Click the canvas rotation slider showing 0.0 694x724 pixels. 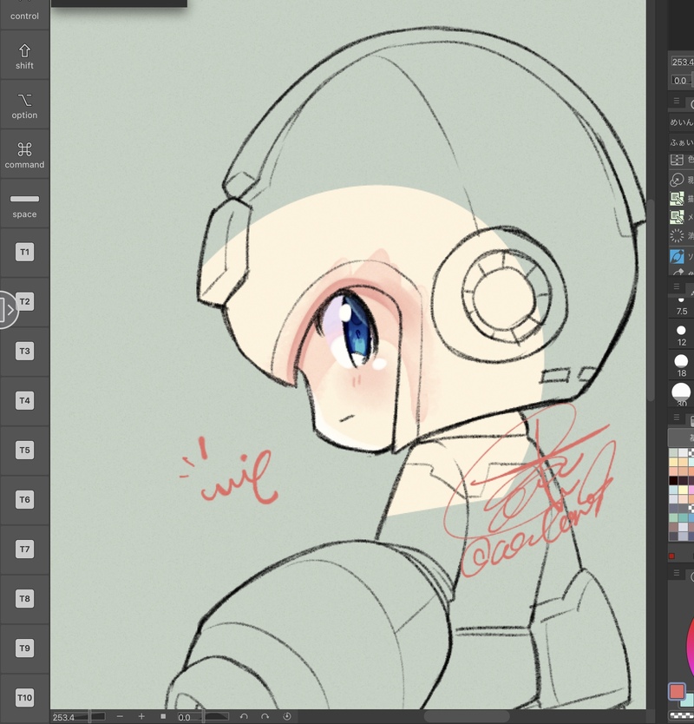click(x=203, y=716)
